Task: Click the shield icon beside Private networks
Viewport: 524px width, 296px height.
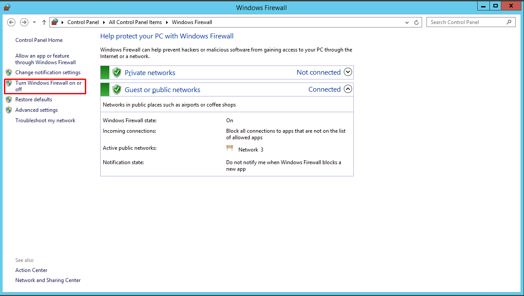Action: [117, 72]
